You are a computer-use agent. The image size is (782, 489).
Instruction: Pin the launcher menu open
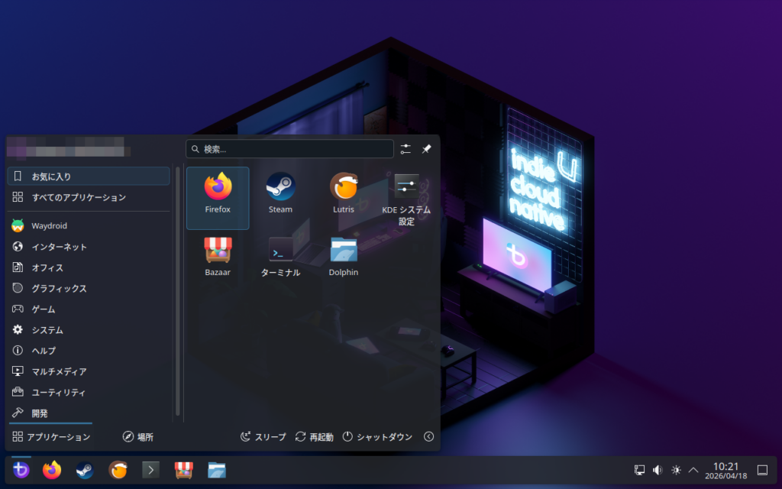coord(427,149)
